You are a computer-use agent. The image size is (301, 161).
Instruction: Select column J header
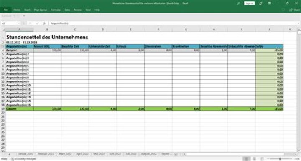[x=269, y=30]
